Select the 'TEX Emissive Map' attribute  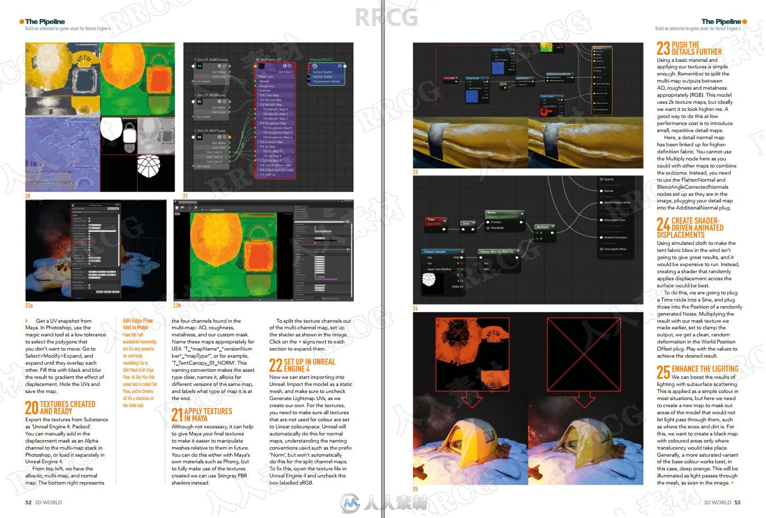point(271,142)
